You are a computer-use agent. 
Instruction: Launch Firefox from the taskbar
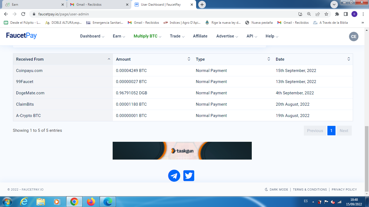pyautogui.click(x=91, y=202)
